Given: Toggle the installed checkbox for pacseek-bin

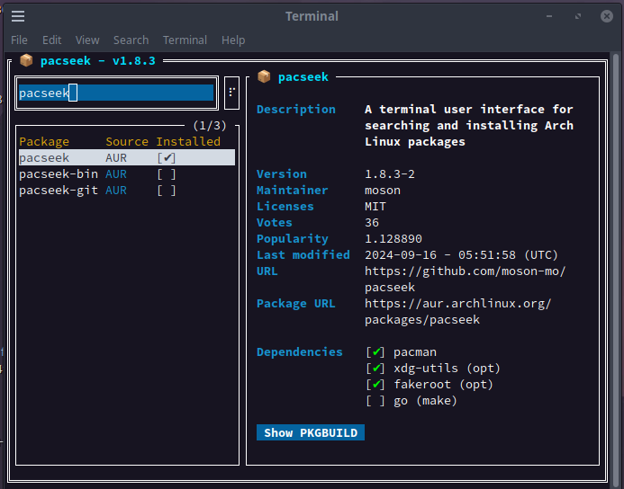Looking at the screenshot, I should click(x=167, y=174).
